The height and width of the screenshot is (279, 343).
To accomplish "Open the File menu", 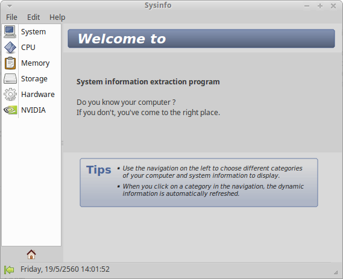I will tap(11, 17).
